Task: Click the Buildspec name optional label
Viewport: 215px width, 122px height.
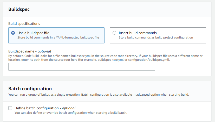Action: point(30,51)
